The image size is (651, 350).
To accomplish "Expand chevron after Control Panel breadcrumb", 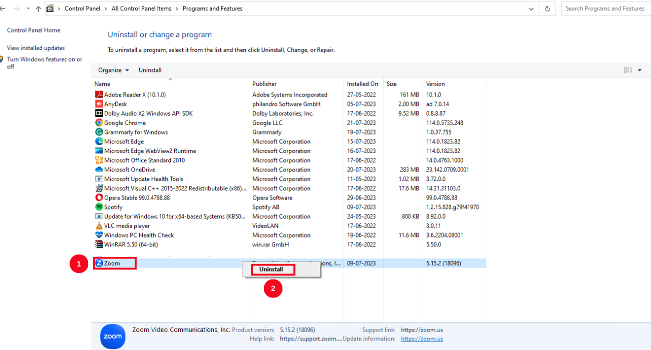I will [106, 8].
